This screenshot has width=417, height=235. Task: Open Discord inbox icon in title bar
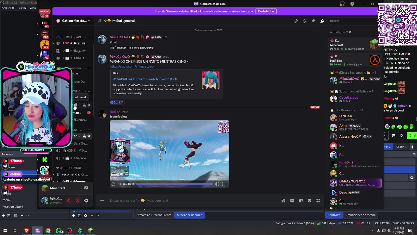click(342, 4)
